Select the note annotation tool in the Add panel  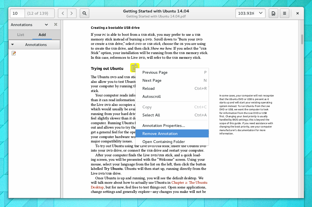[13, 53]
